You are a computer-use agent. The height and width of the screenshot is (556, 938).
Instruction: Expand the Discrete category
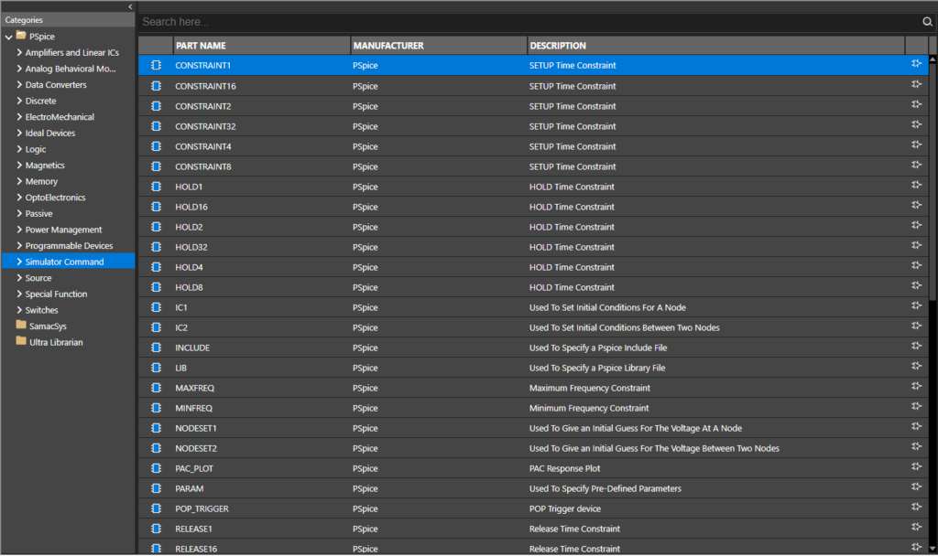[19, 101]
